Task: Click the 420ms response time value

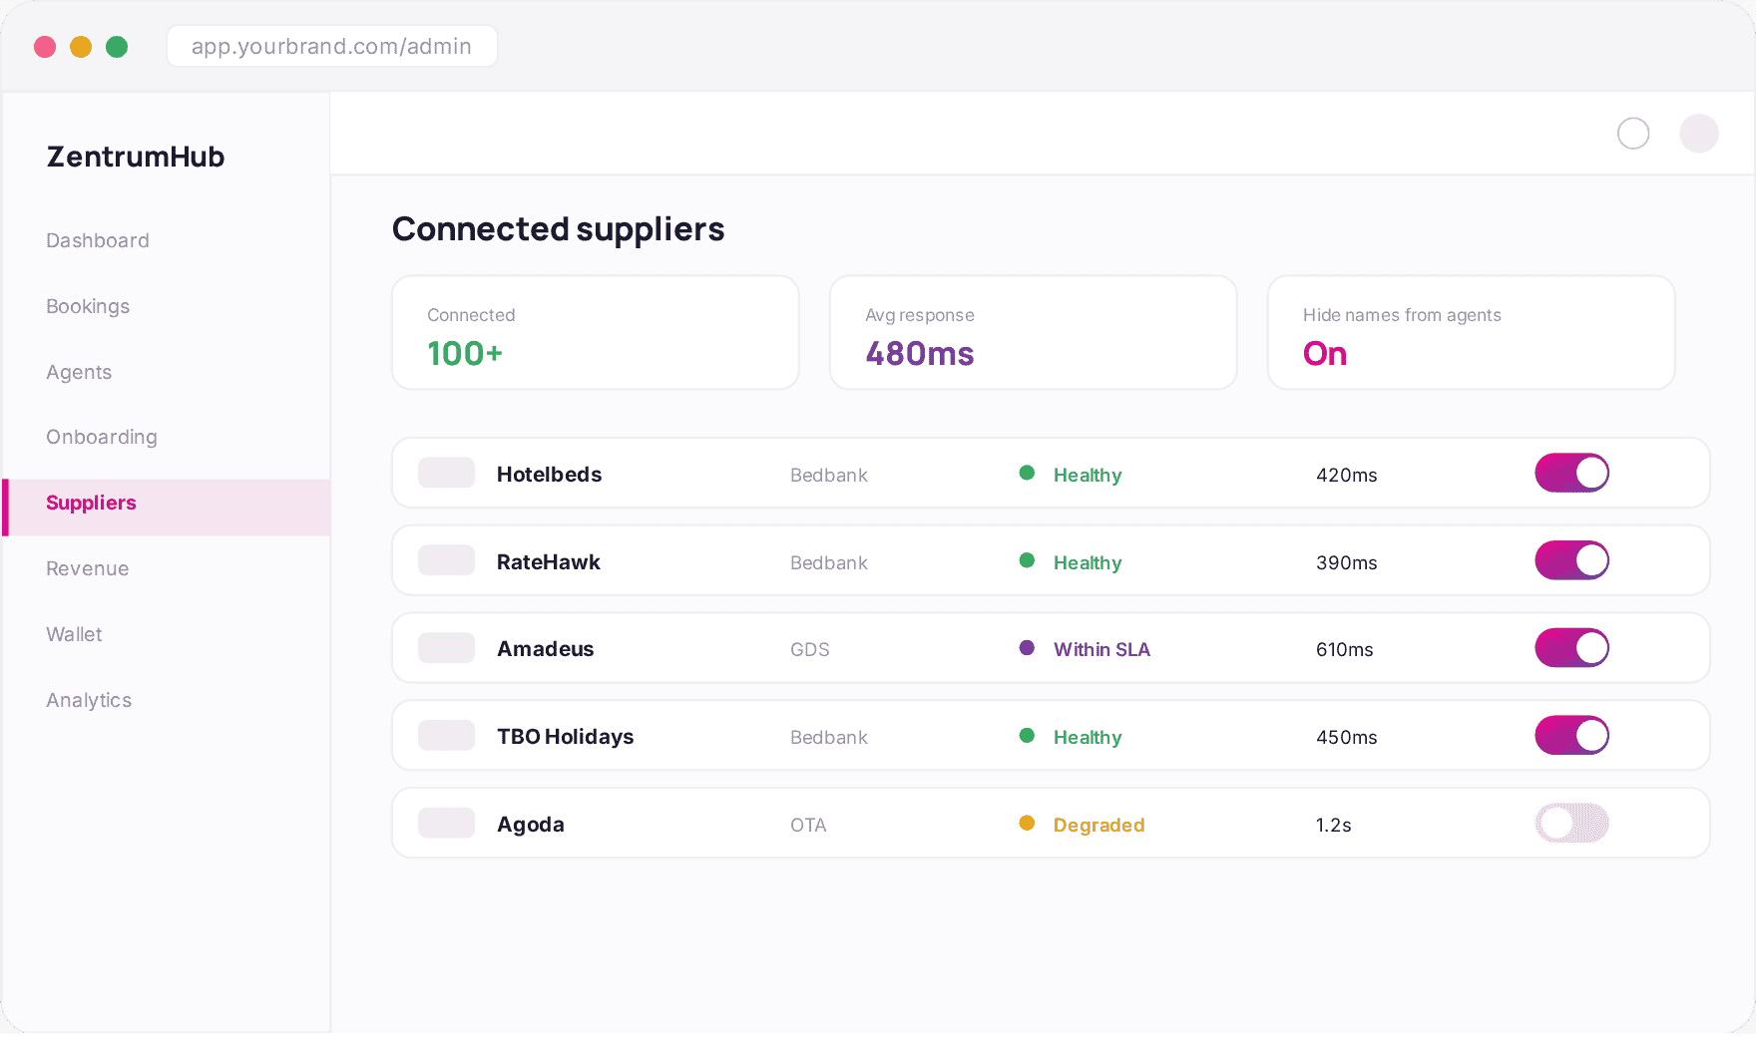Action: tap(1347, 475)
